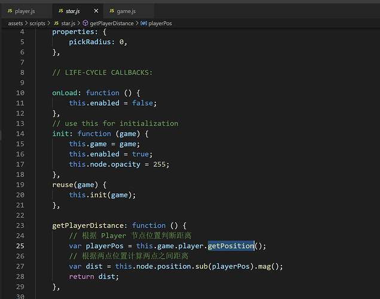Click the LIFE-CYCLE CALLBACKS comment
This screenshot has height=299, width=380.
[x=102, y=72]
